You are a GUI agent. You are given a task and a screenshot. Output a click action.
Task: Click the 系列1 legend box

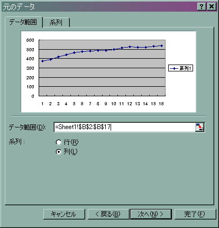[x=180, y=68]
